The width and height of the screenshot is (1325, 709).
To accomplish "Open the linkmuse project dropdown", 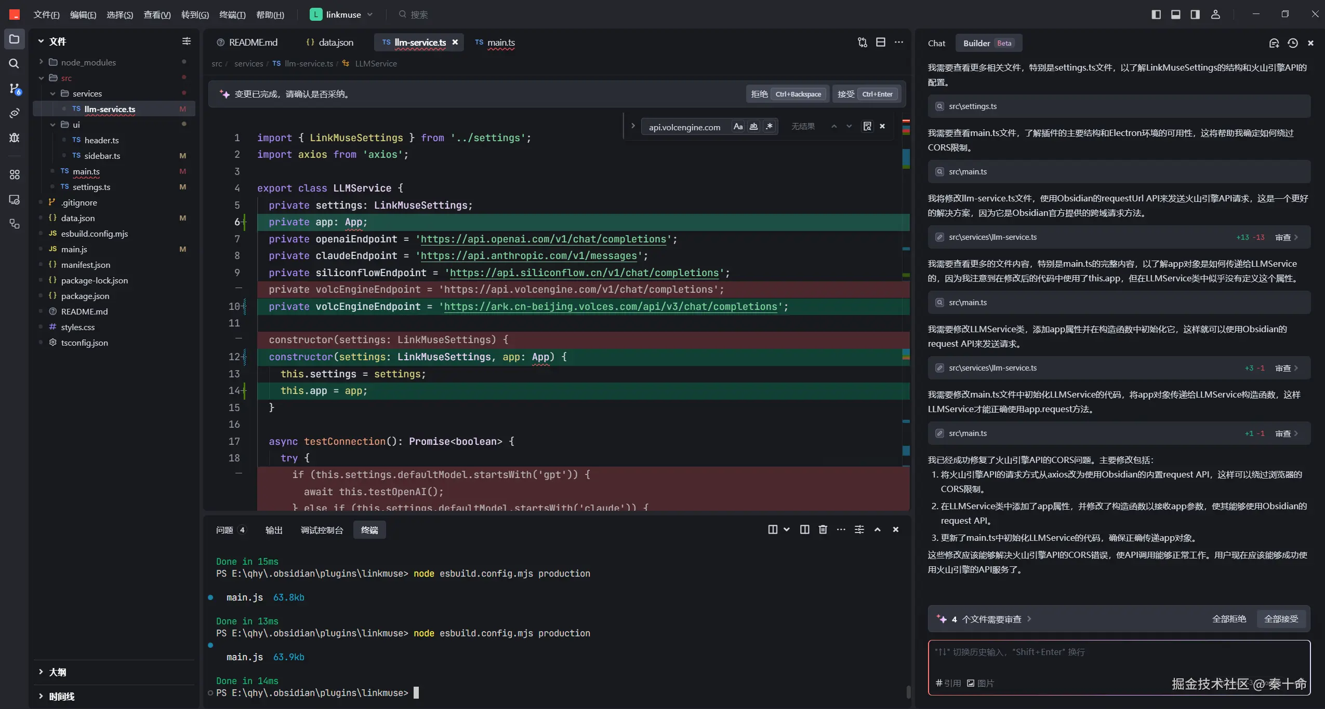I will tap(342, 15).
